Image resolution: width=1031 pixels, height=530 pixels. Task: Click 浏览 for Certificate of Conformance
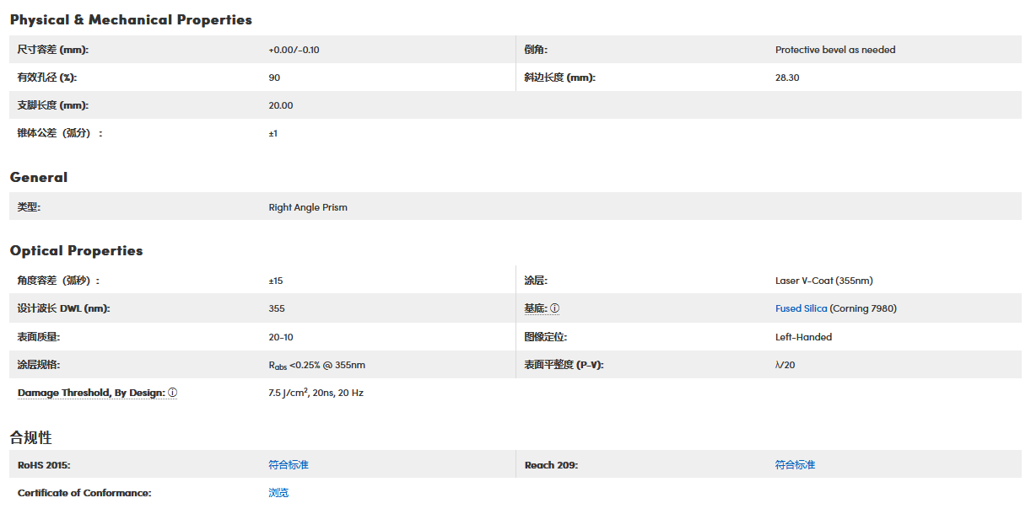click(278, 493)
